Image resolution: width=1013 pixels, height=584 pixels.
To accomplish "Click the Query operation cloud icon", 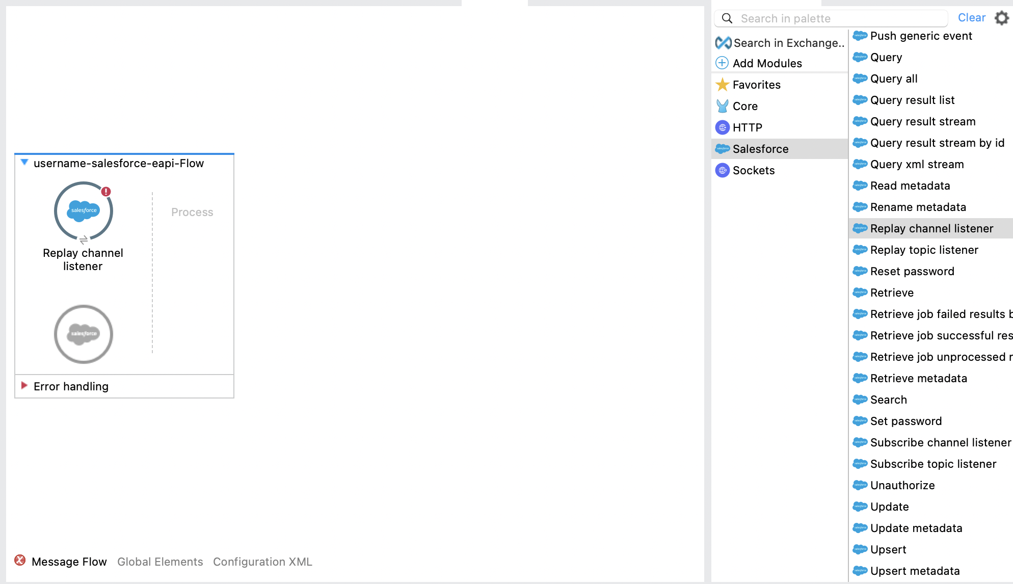I will pos(860,57).
